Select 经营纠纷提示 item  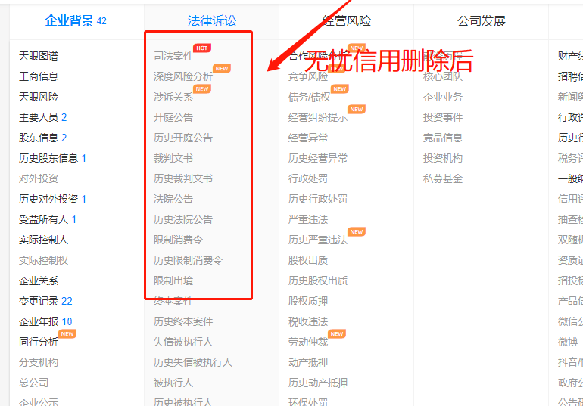click(x=318, y=118)
